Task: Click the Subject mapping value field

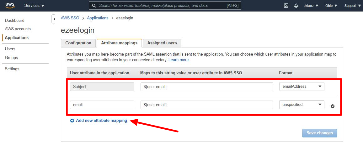Action: tap(207, 87)
